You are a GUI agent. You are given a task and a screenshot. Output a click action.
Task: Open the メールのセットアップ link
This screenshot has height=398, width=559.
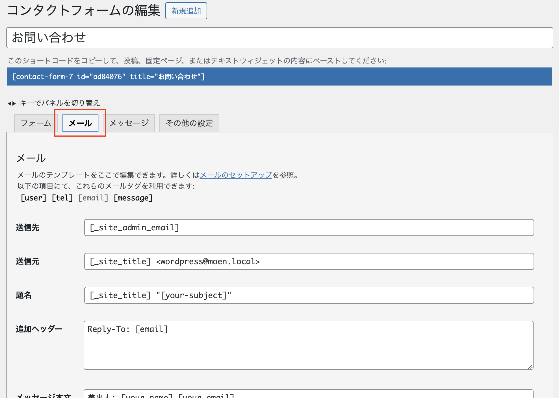236,175
